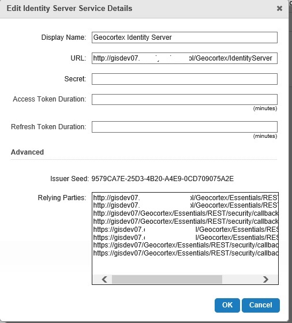Image resolution: width=292 pixels, height=323 pixels.
Task: Click the Display Name label
Action: (63, 37)
